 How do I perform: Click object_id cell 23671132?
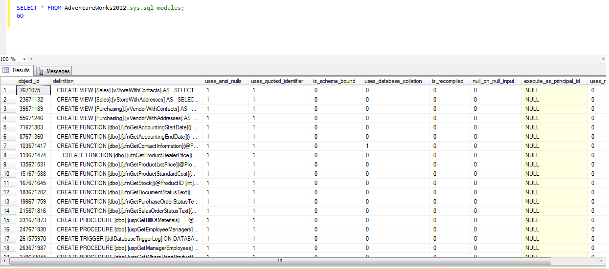pyautogui.click(x=33, y=100)
